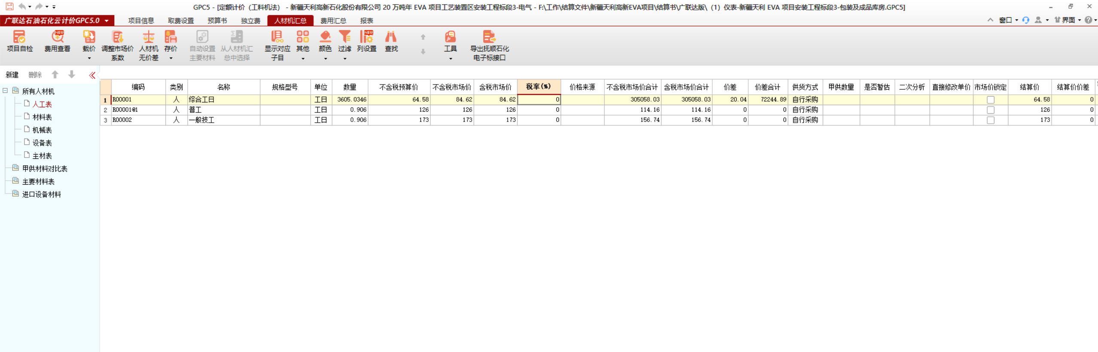This screenshot has width=1098, height=352.
Task: Open the 载价 dropdown arrow
Action: [x=89, y=58]
